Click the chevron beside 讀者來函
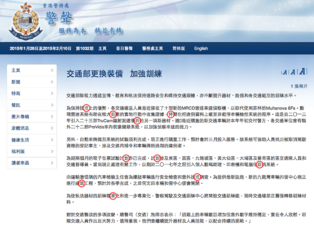The height and width of the screenshot is (227, 314). click(53, 163)
